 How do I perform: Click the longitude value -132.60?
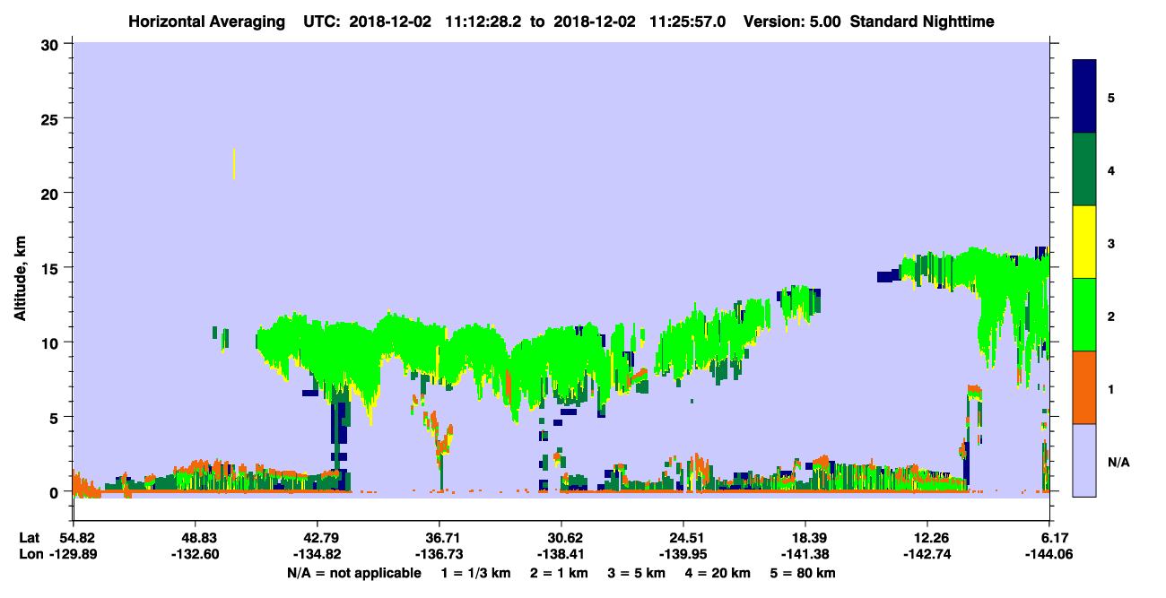click(x=196, y=554)
